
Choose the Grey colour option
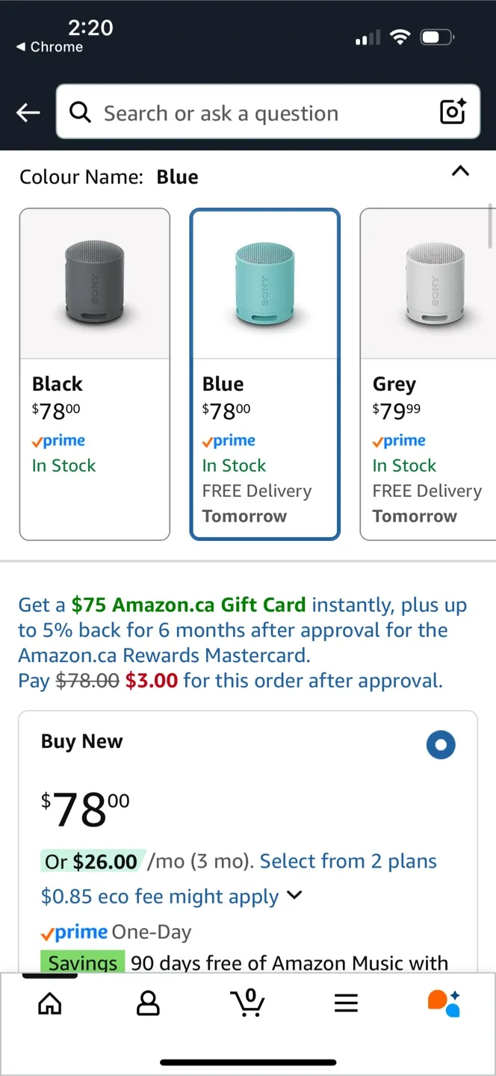click(x=427, y=374)
